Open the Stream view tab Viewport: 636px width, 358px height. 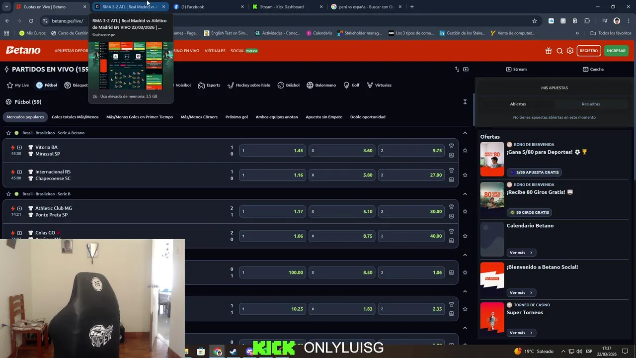(x=516, y=69)
